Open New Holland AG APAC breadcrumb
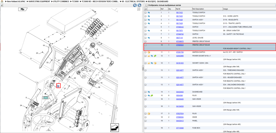Viewport: 276px width, 133px height. tap(16, 1)
